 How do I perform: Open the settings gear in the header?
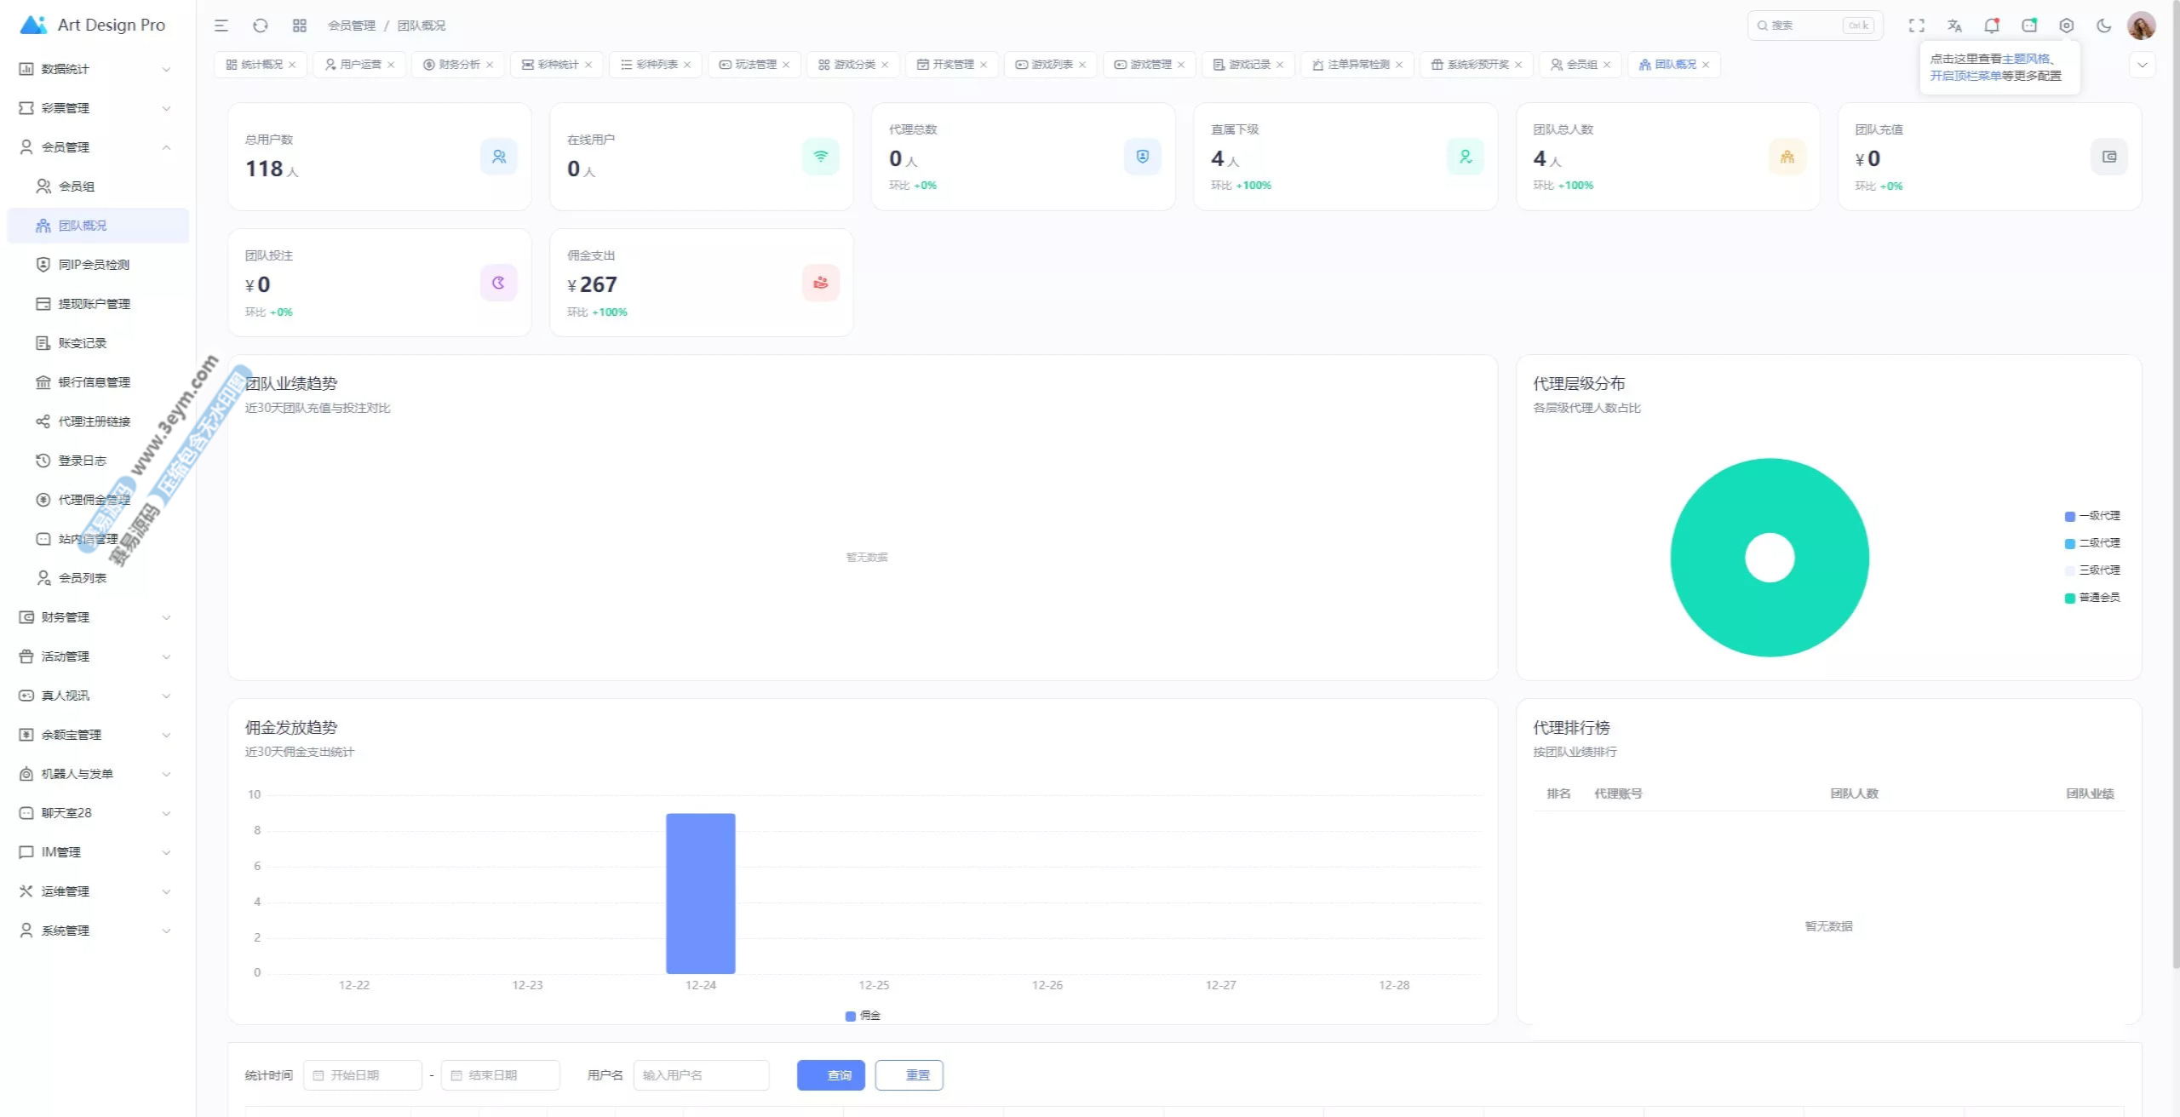2067,26
